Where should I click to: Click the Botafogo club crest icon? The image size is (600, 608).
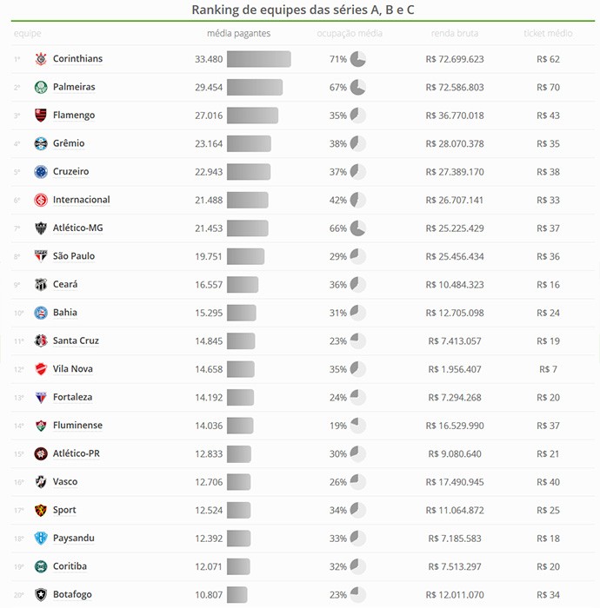[x=40, y=595]
